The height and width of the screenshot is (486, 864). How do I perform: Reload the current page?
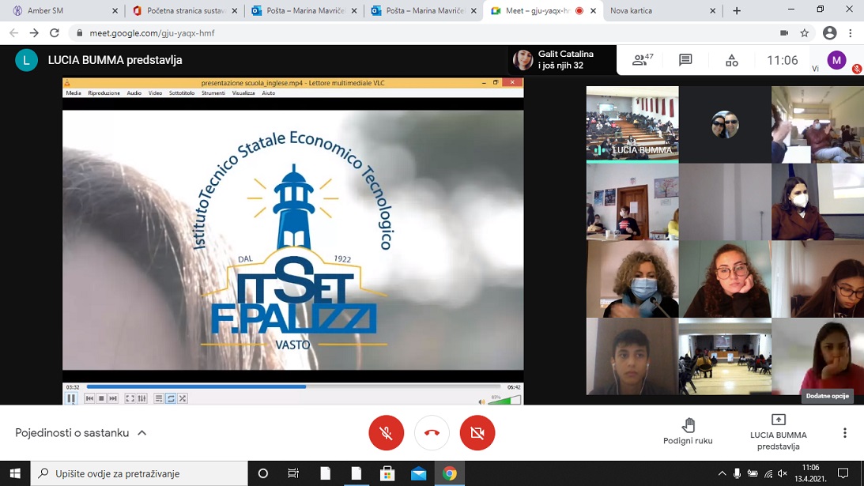point(54,33)
